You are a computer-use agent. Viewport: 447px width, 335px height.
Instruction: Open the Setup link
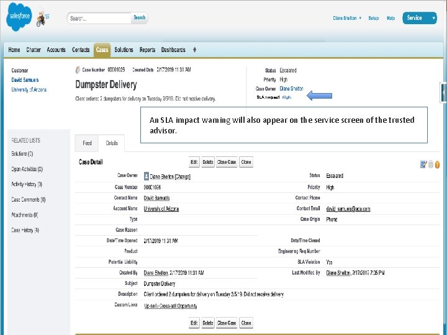click(x=374, y=18)
